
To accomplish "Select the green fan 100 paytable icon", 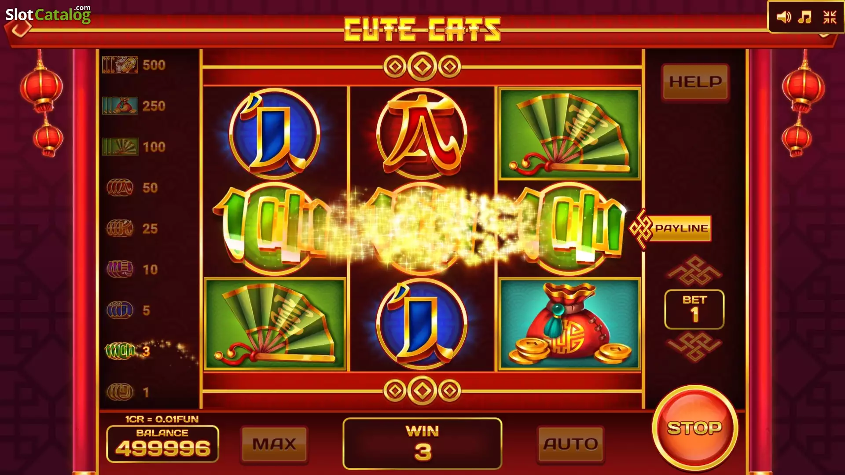I will pos(120,146).
